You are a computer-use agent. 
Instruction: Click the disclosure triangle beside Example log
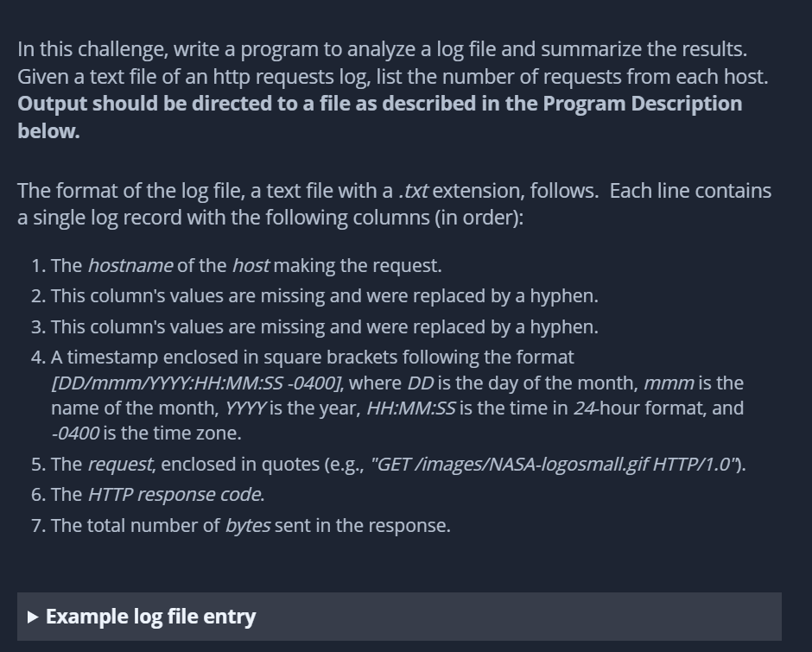coord(33,617)
